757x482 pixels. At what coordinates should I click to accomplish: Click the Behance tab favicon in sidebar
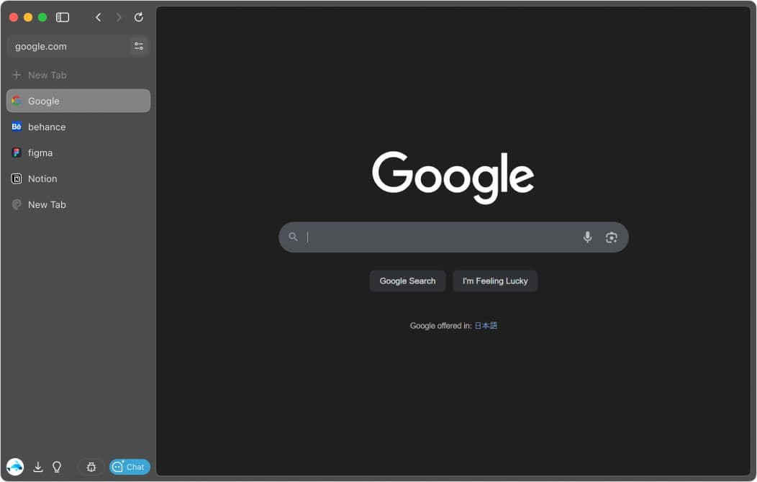(17, 127)
